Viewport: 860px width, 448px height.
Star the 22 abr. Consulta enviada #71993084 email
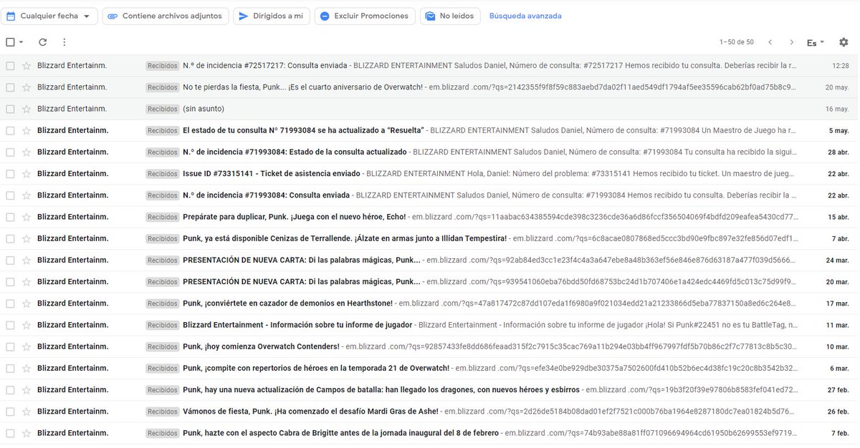(27, 195)
